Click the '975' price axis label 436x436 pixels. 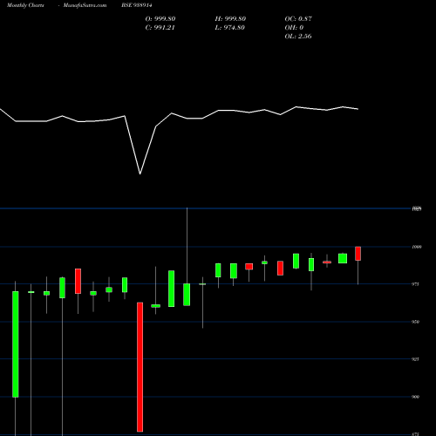pyautogui.click(x=416, y=284)
